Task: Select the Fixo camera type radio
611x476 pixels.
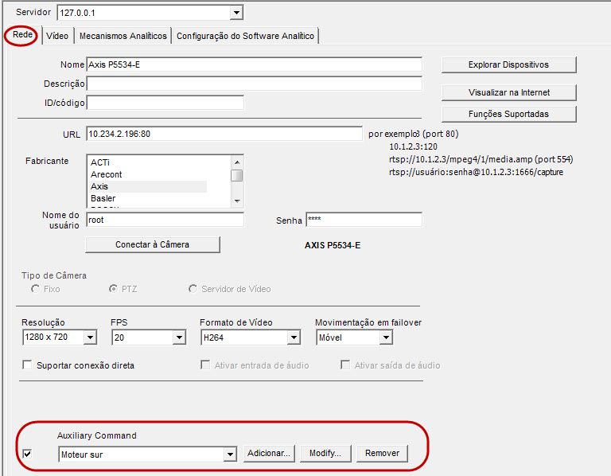Action: click(x=36, y=289)
